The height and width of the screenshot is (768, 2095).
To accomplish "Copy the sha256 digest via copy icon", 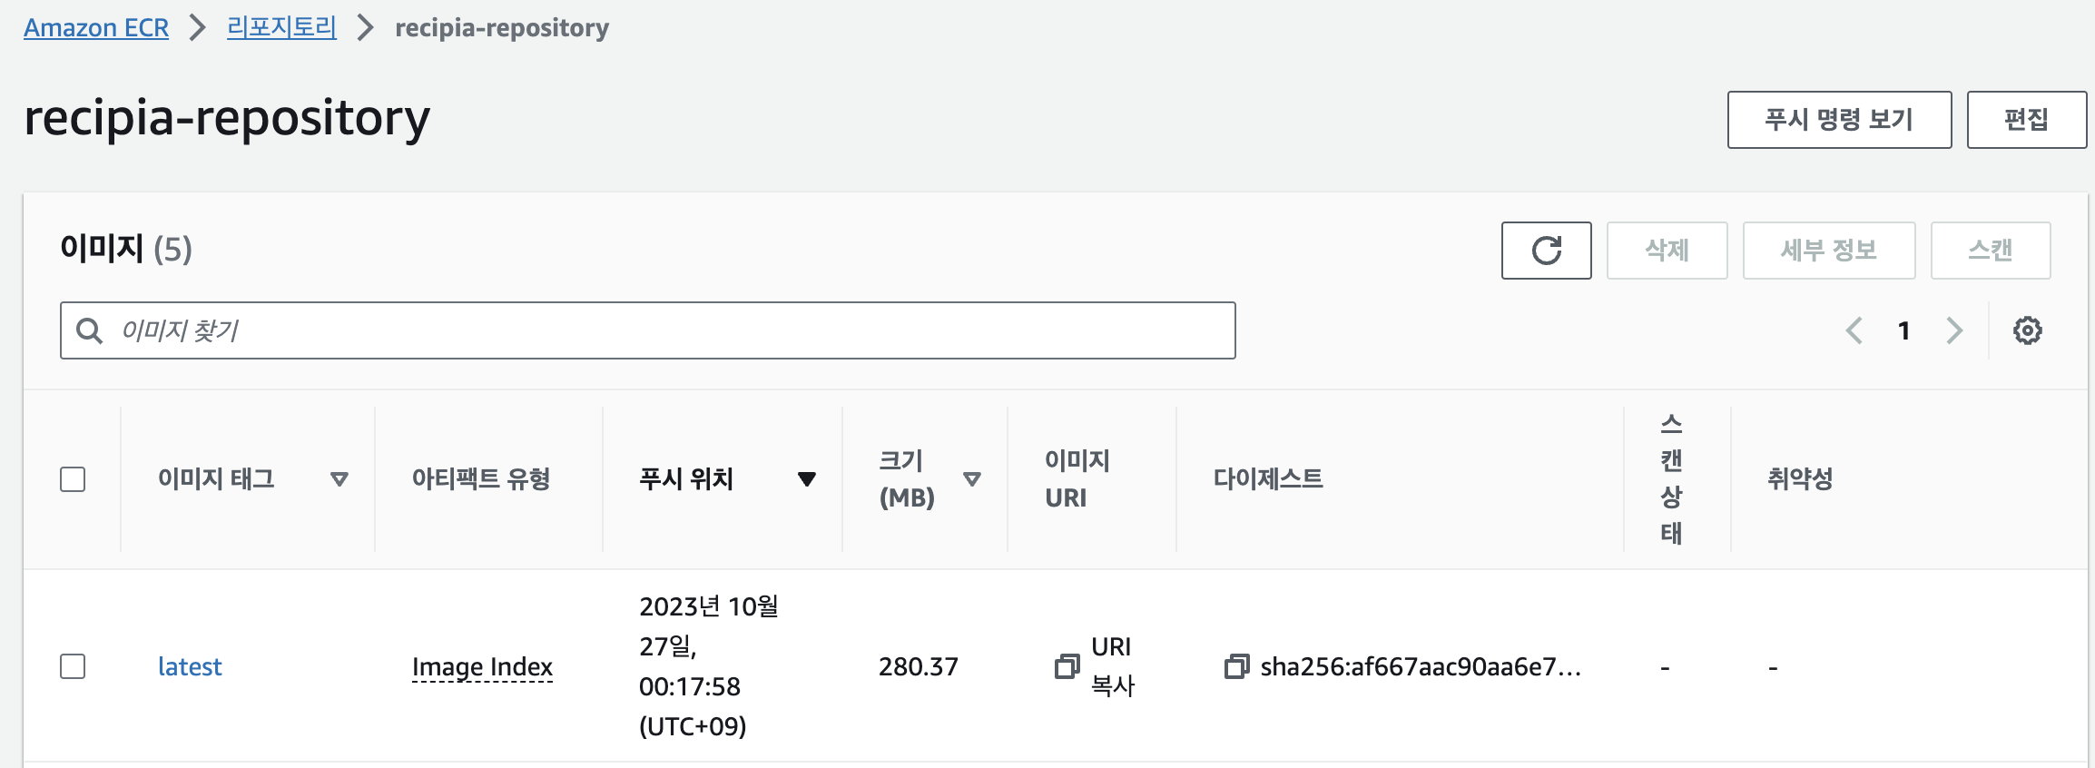I will 1236,667.
